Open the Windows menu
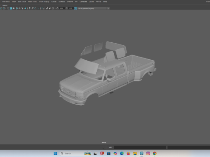Screen dimensions: 210x157 click(x=6, y=2)
